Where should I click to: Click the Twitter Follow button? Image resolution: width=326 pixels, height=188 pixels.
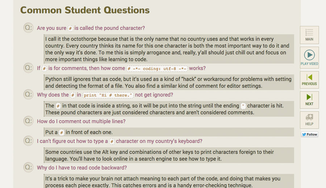click(309, 134)
